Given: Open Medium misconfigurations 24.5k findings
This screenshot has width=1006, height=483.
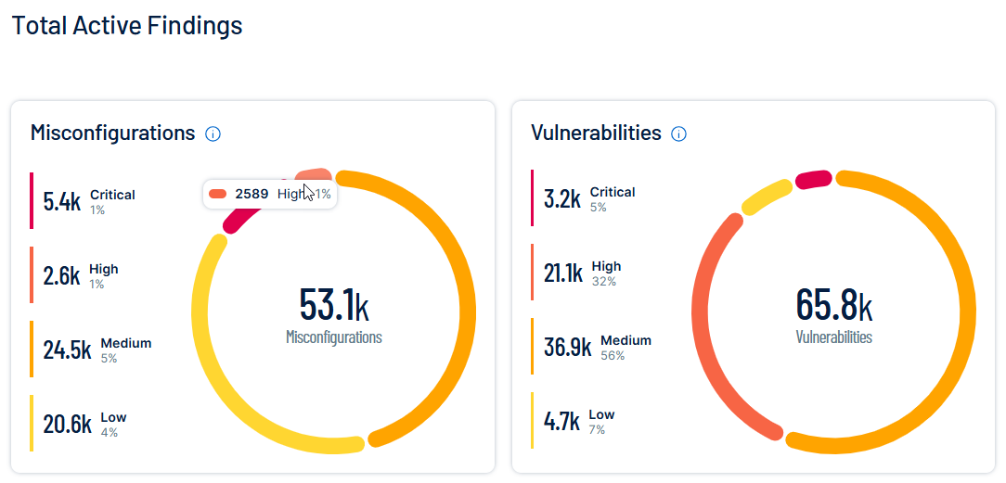Looking at the screenshot, I should 97,349.
